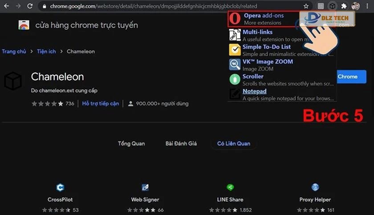Open the Notepad extension link

click(255, 91)
